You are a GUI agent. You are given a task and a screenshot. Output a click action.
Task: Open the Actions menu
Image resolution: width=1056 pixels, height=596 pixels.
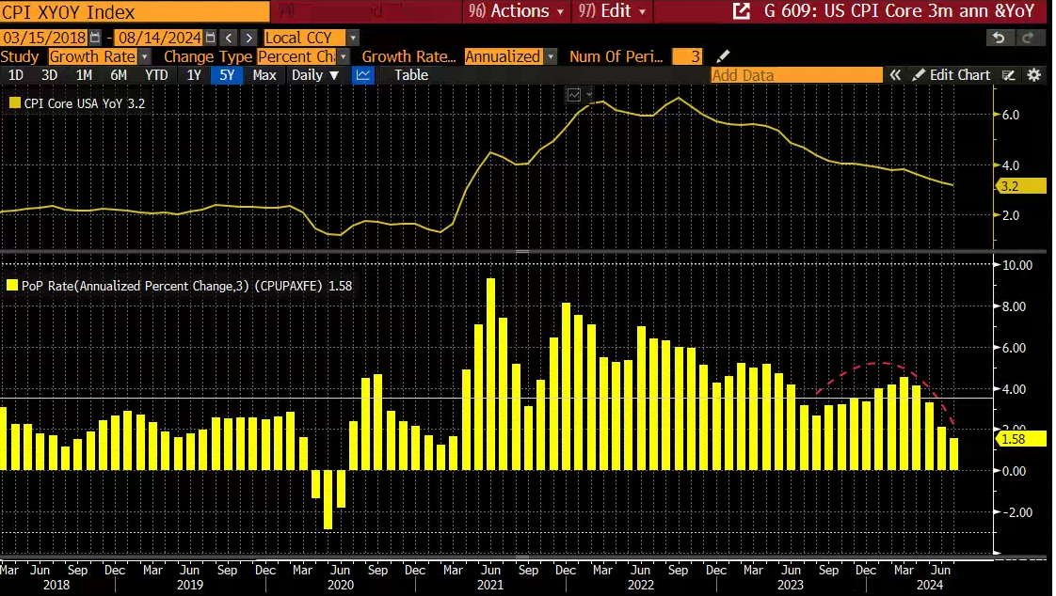(x=519, y=11)
